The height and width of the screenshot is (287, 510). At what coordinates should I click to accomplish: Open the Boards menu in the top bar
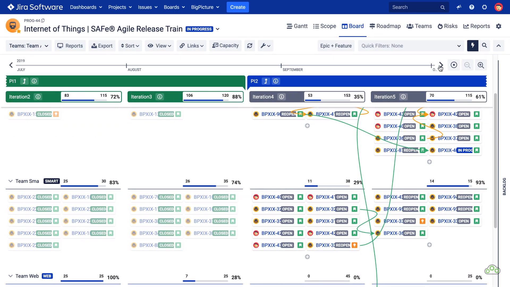pos(174,7)
